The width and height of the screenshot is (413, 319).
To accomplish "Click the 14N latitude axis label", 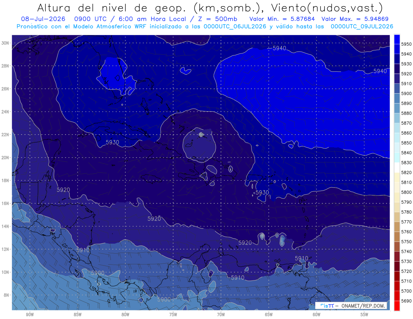I will pyautogui.click(x=5, y=226).
